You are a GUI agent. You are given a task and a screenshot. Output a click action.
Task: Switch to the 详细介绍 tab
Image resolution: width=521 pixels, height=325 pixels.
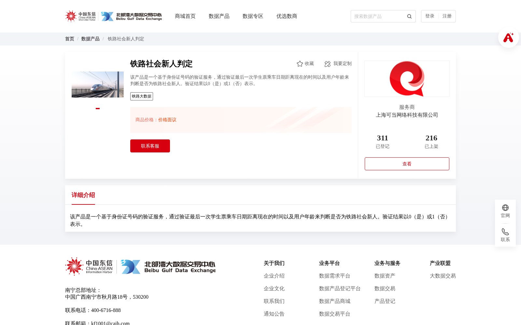(83, 195)
